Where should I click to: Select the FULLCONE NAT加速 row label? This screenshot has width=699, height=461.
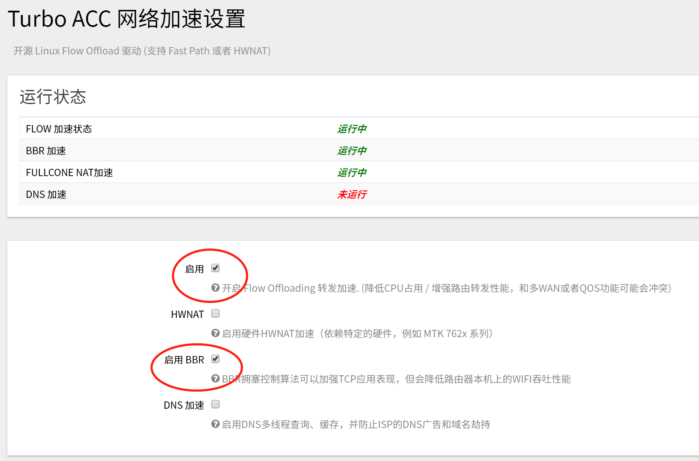pyautogui.click(x=69, y=172)
